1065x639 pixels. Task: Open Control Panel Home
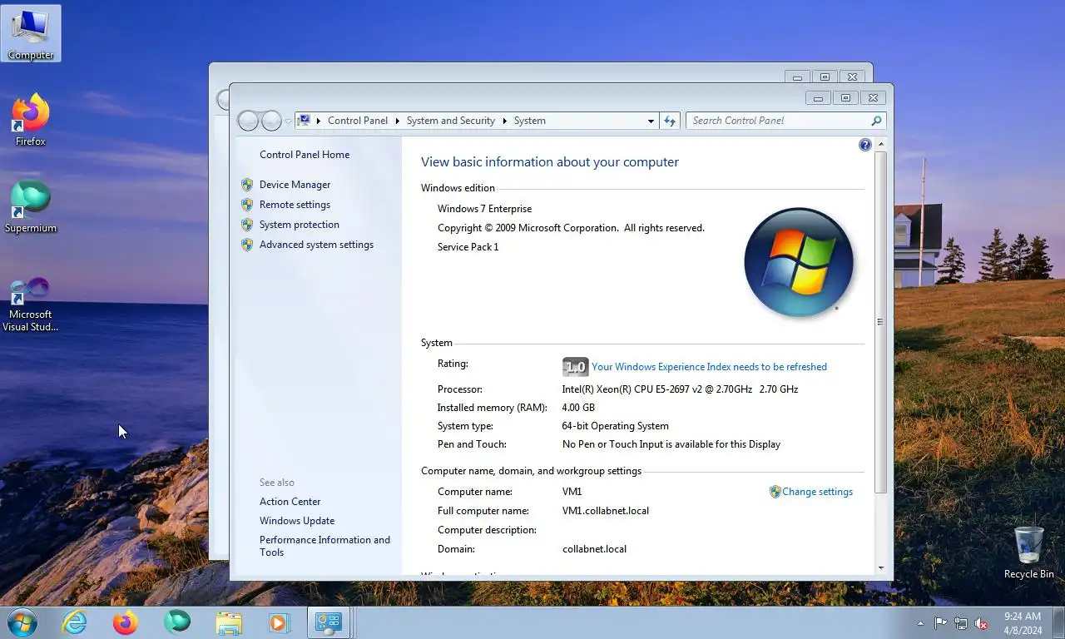click(305, 155)
